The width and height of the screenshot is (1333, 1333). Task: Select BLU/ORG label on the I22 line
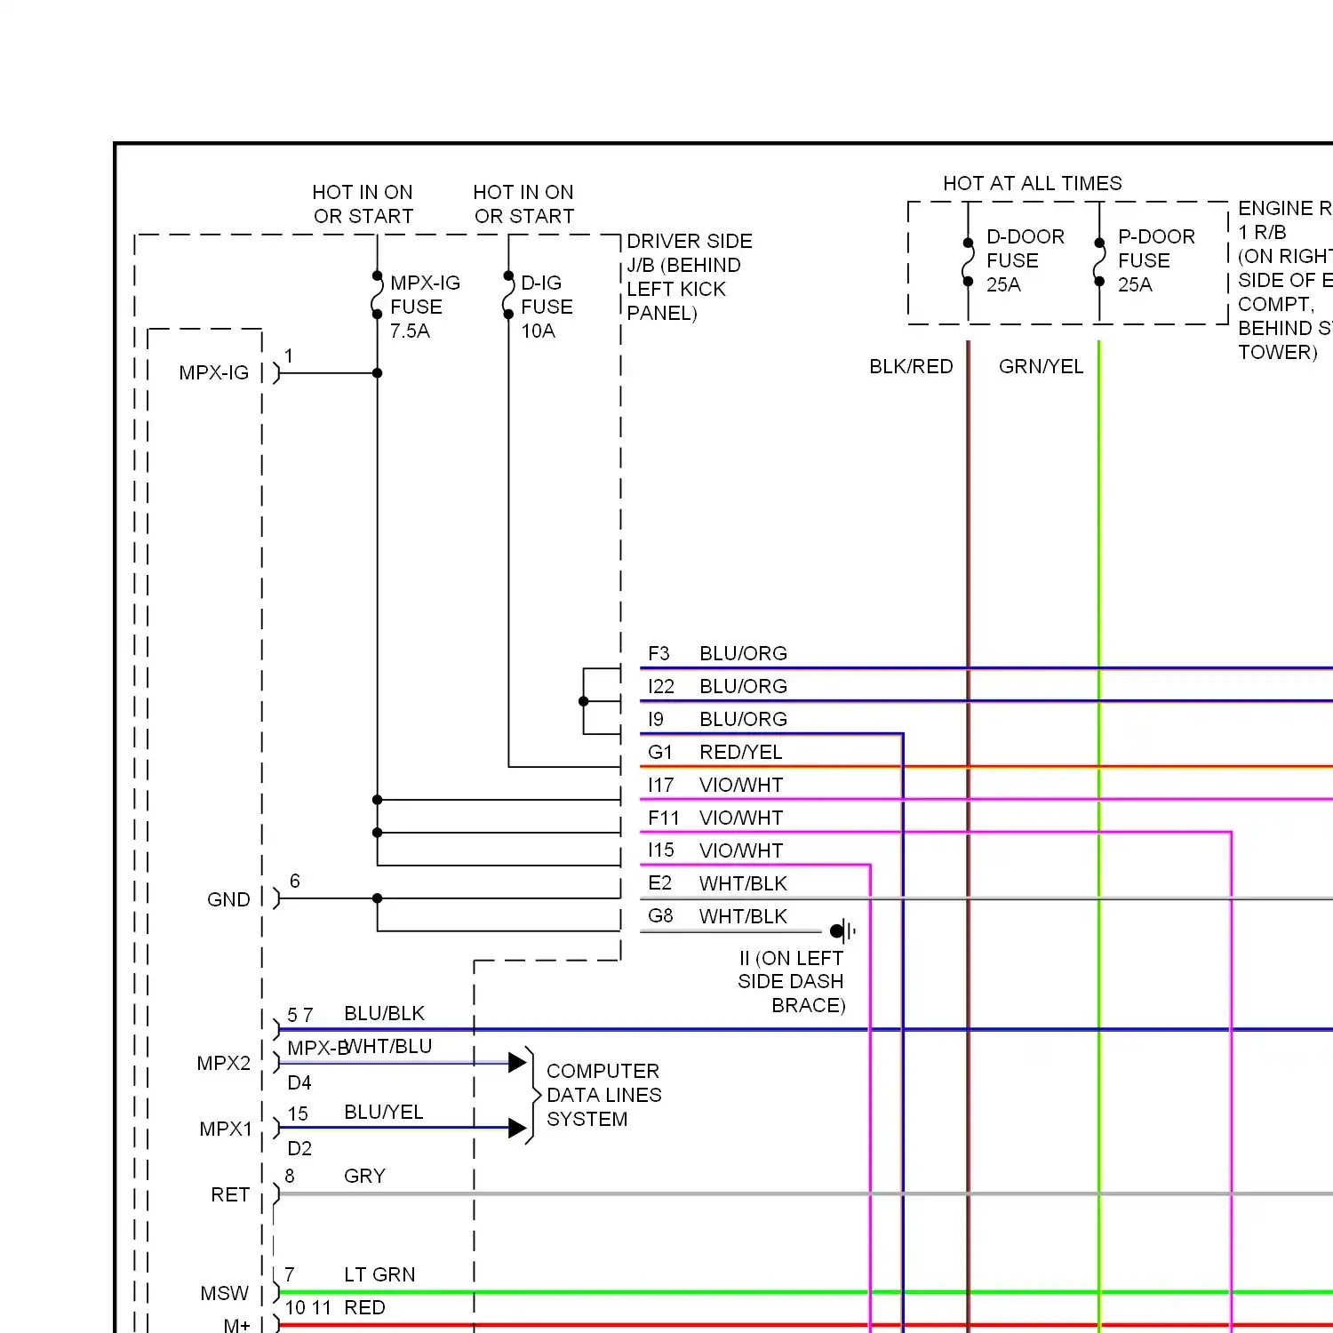click(744, 686)
